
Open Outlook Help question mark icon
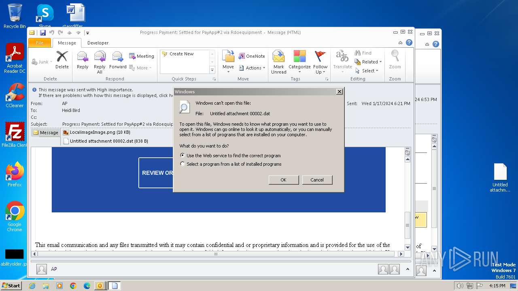coord(409,42)
